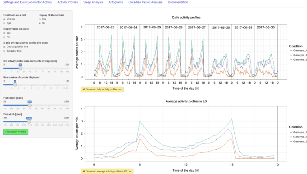Screen dimensions: 307x174
Task: Open Settings and Daily Locomotor Activity tab
Action: pyautogui.click(x=27, y=2)
